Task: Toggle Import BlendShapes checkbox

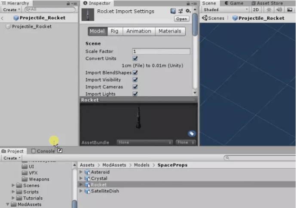Action: (135, 73)
